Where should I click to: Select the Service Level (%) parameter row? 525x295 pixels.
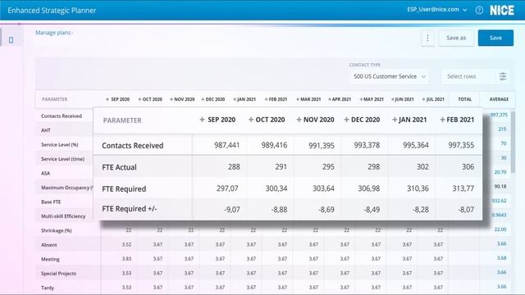pos(60,145)
